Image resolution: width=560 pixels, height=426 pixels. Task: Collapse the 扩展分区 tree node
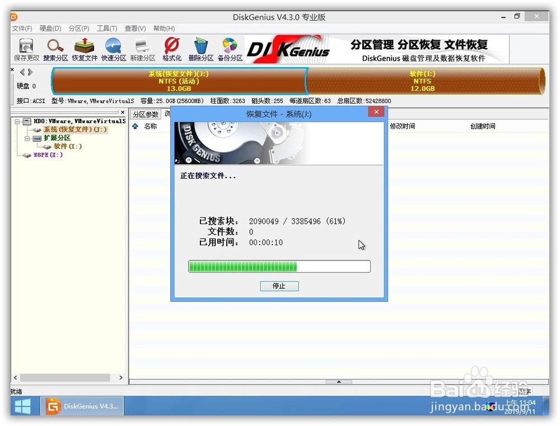coord(27,138)
